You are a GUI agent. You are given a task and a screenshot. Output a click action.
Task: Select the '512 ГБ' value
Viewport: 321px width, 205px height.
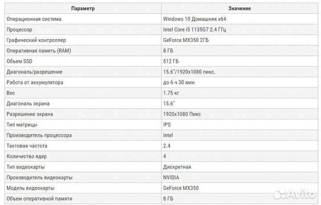(171, 61)
